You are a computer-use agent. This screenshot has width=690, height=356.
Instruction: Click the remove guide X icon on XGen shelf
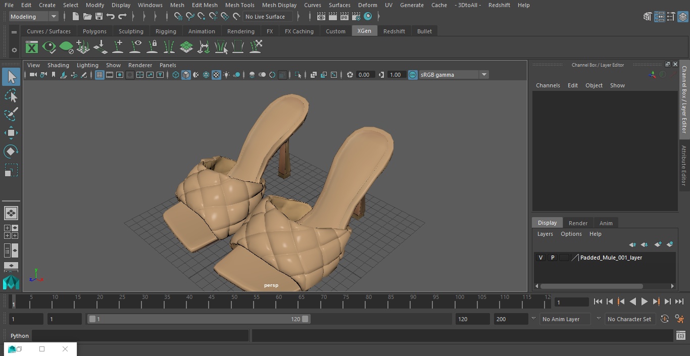coord(255,47)
